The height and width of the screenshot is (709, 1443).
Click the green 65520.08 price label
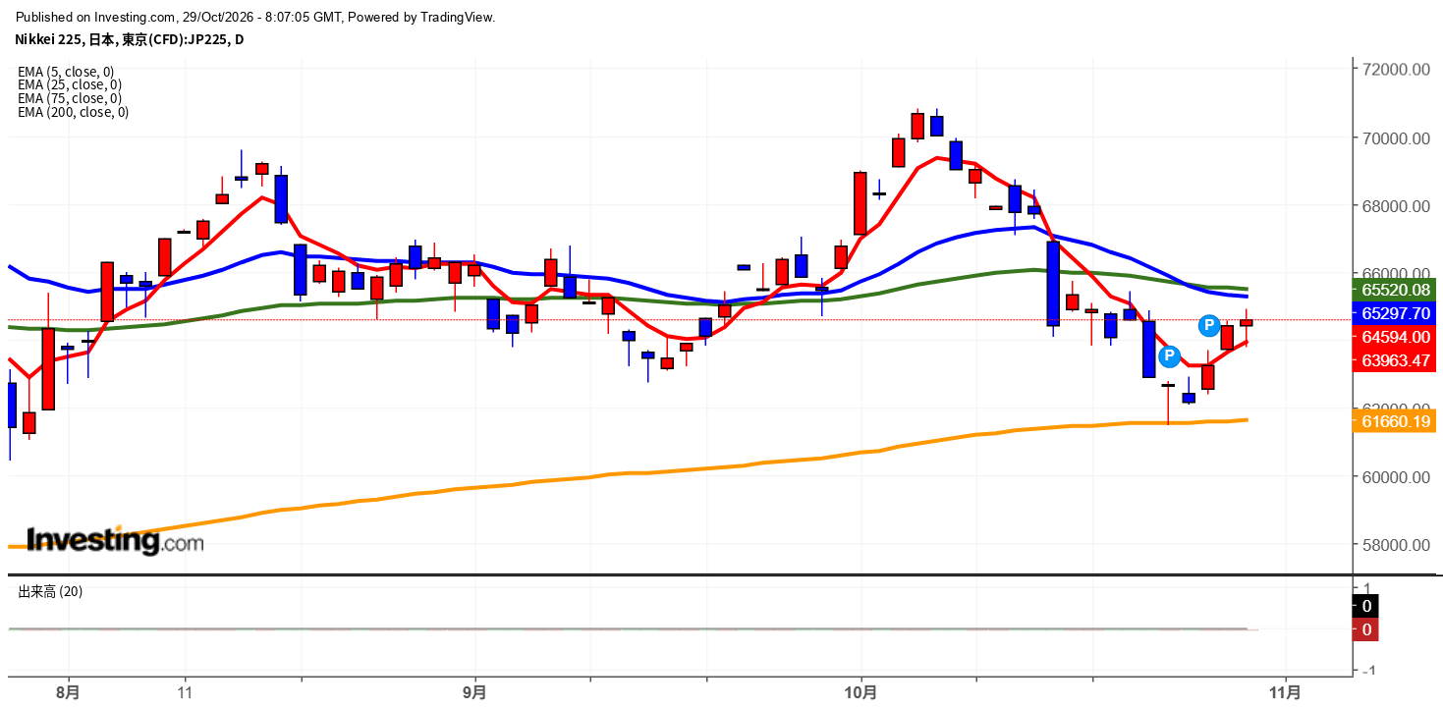tap(1395, 290)
